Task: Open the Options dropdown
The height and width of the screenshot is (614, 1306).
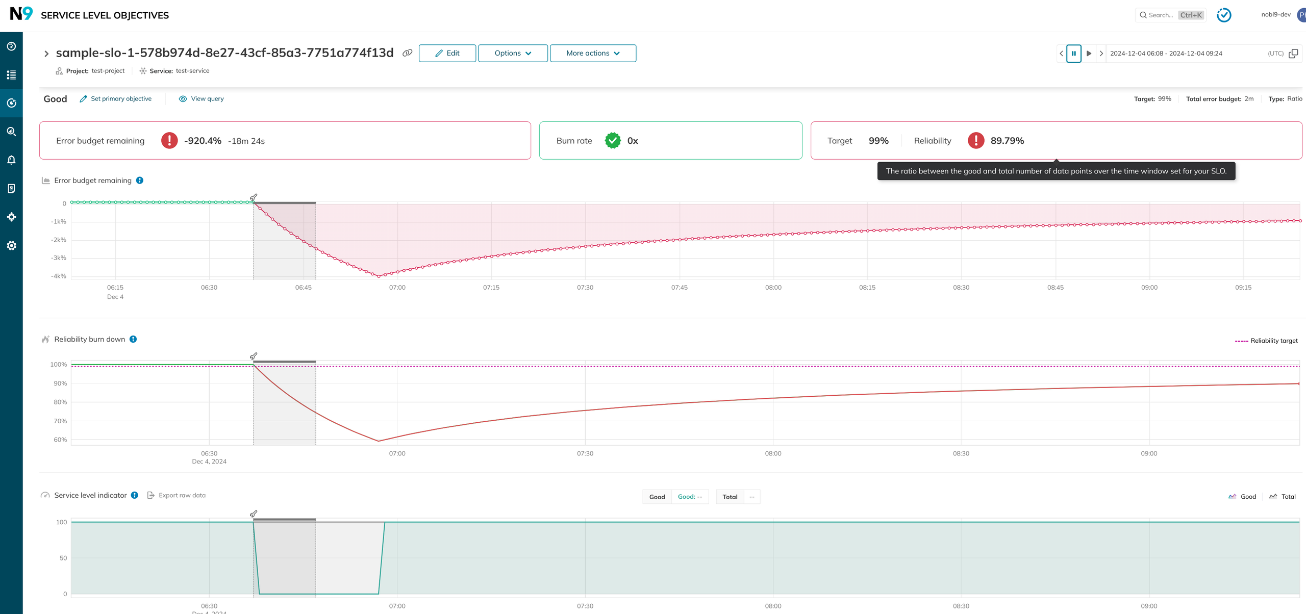Action: pos(513,53)
